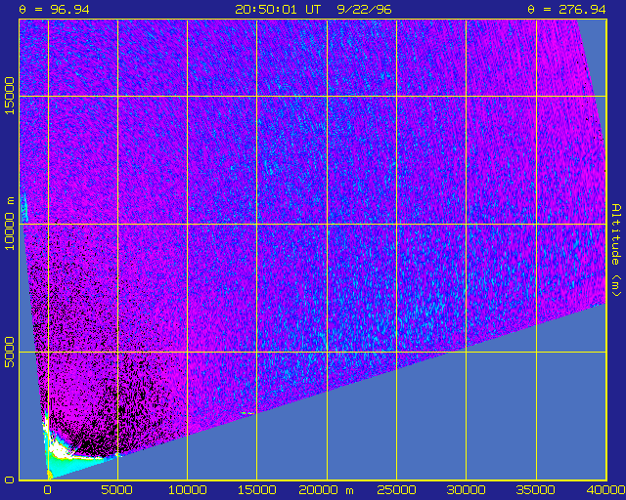Click the 30000 range tick label
This screenshot has height=500, width=626.
pos(466,490)
